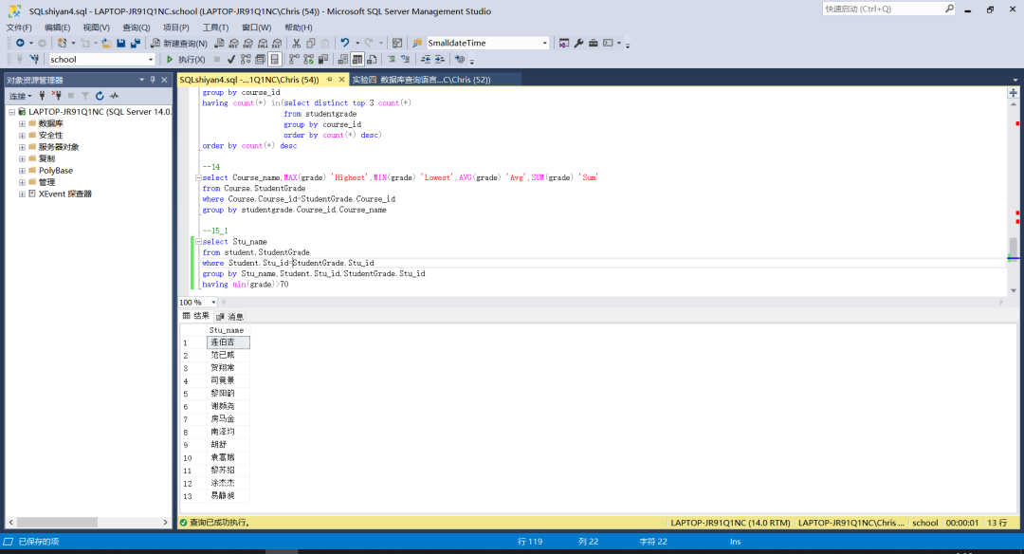Expand the 数据库 tree node

click(22, 123)
